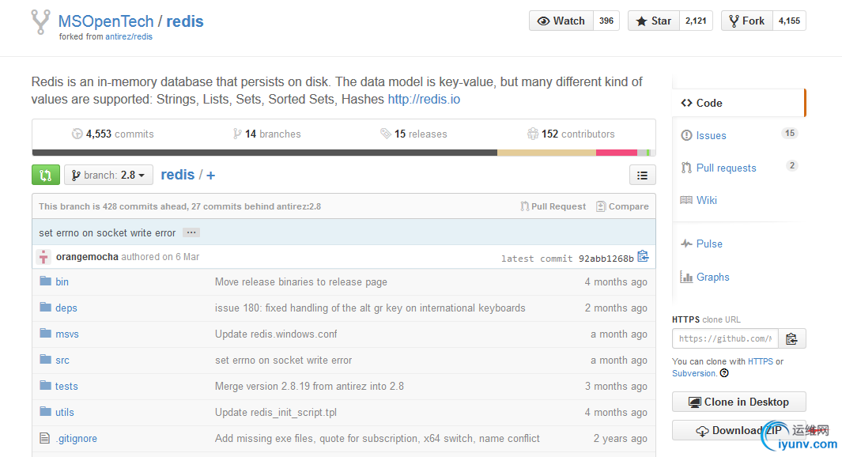
Task: Download the repository ZIP
Action: 739,430
